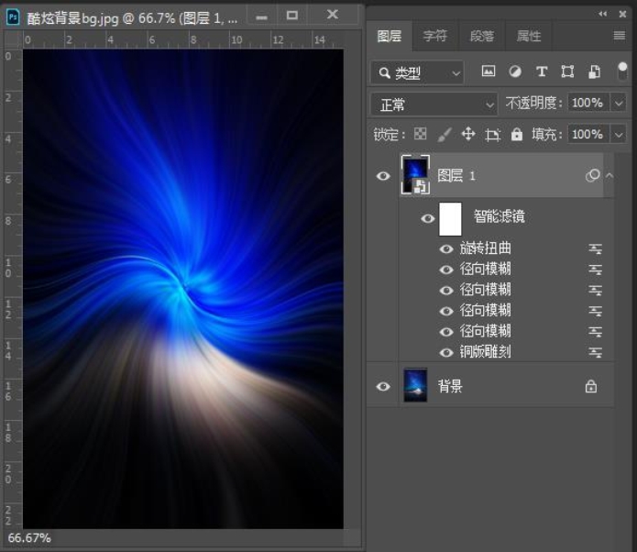Click lock image pixels brush icon
This screenshot has height=552, width=637.
tap(445, 134)
